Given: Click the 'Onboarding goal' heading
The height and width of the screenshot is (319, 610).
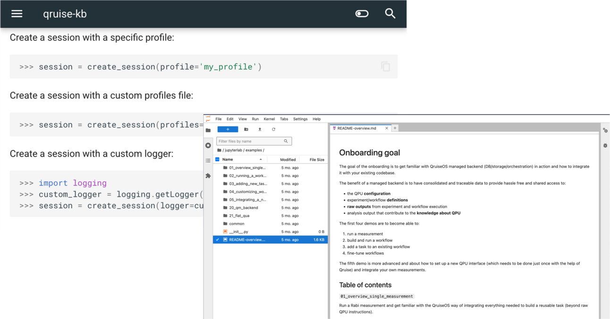Looking at the screenshot, I should pyautogui.click(x=370, y=152).
